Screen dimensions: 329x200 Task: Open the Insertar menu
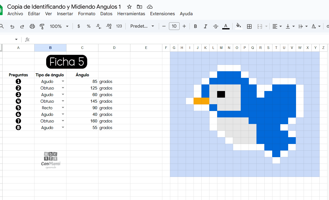pyautogui.click(x=65, y=14)
